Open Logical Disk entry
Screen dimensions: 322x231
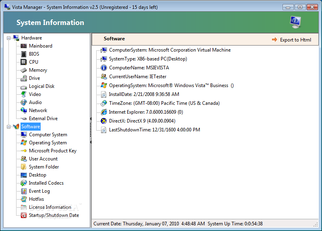point(42,86)
